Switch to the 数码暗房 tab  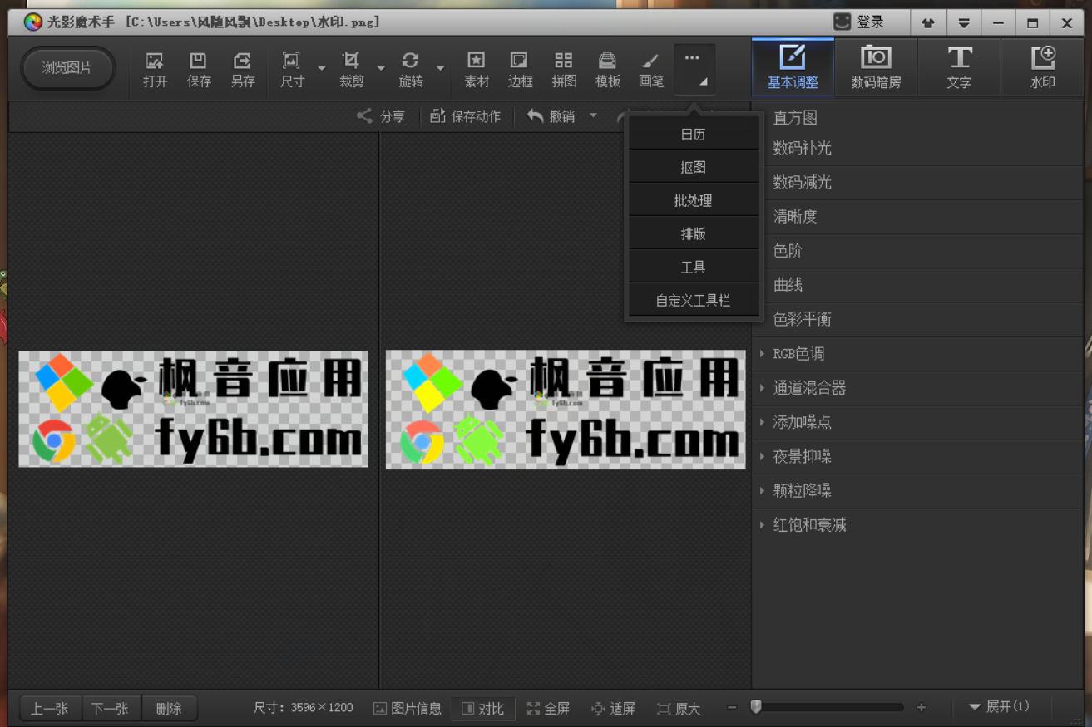point(876,66)
